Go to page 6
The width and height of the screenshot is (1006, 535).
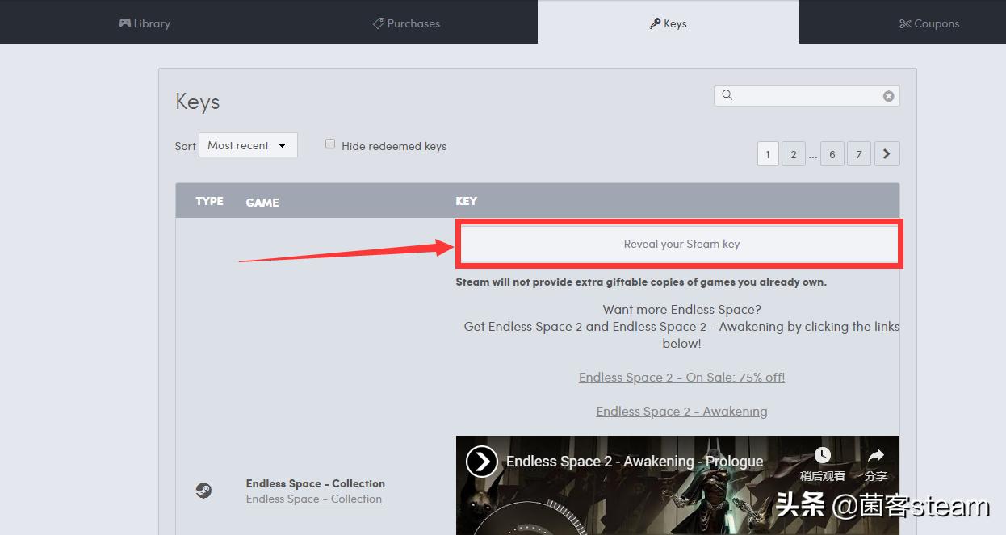tap(832, 154)
